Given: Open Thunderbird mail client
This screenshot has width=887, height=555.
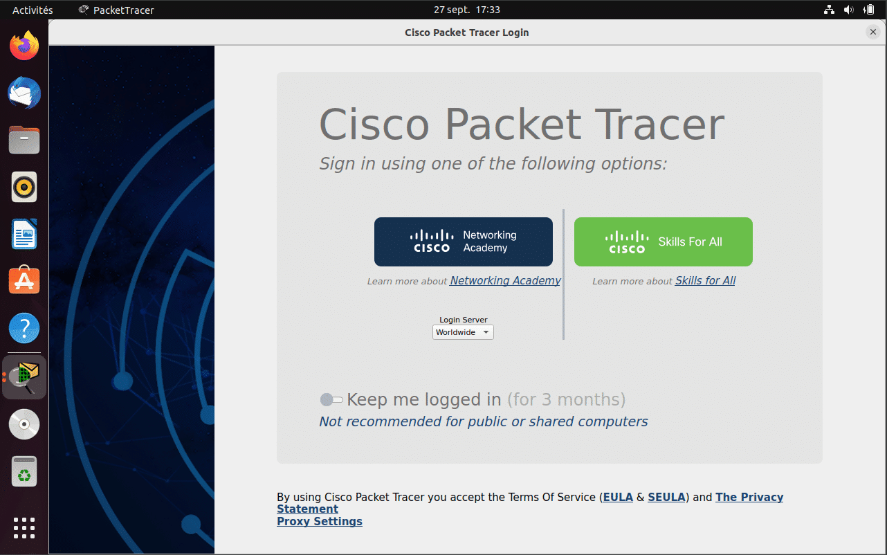Looking at the screenshot, I should pos(24,93).
